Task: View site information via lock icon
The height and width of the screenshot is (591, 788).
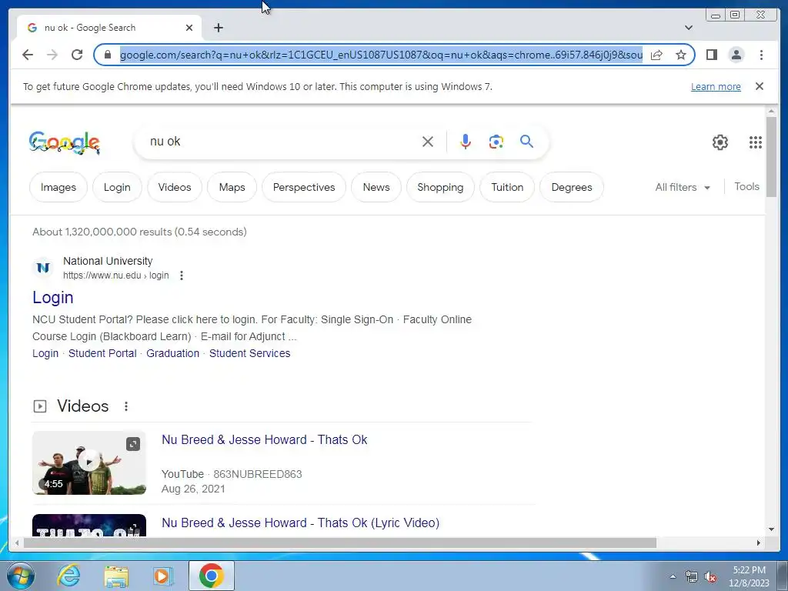Action: point(108,55)
